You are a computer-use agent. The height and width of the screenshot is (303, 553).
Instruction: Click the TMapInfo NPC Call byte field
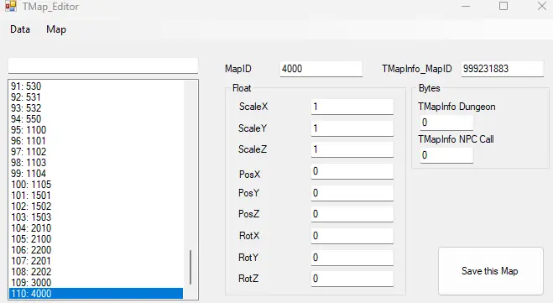point(446,155)
